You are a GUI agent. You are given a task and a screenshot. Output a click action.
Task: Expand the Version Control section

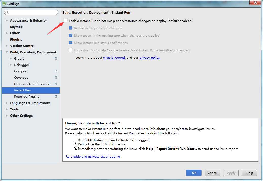coord(7,46)
